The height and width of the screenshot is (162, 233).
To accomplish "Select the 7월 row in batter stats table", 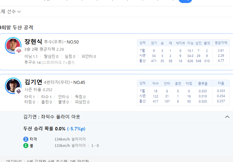I will (142, 91).
